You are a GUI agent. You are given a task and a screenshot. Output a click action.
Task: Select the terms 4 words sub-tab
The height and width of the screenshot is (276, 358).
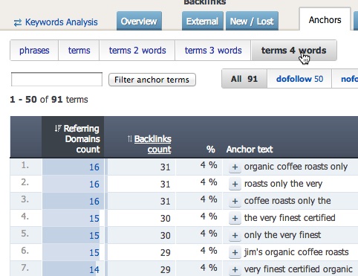(294, 51)
